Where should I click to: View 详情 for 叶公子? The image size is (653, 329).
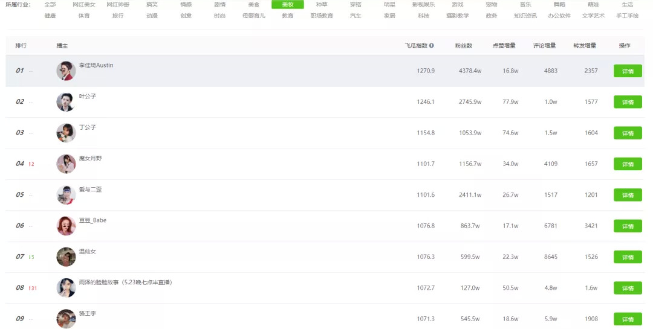(x=628, y=102)
